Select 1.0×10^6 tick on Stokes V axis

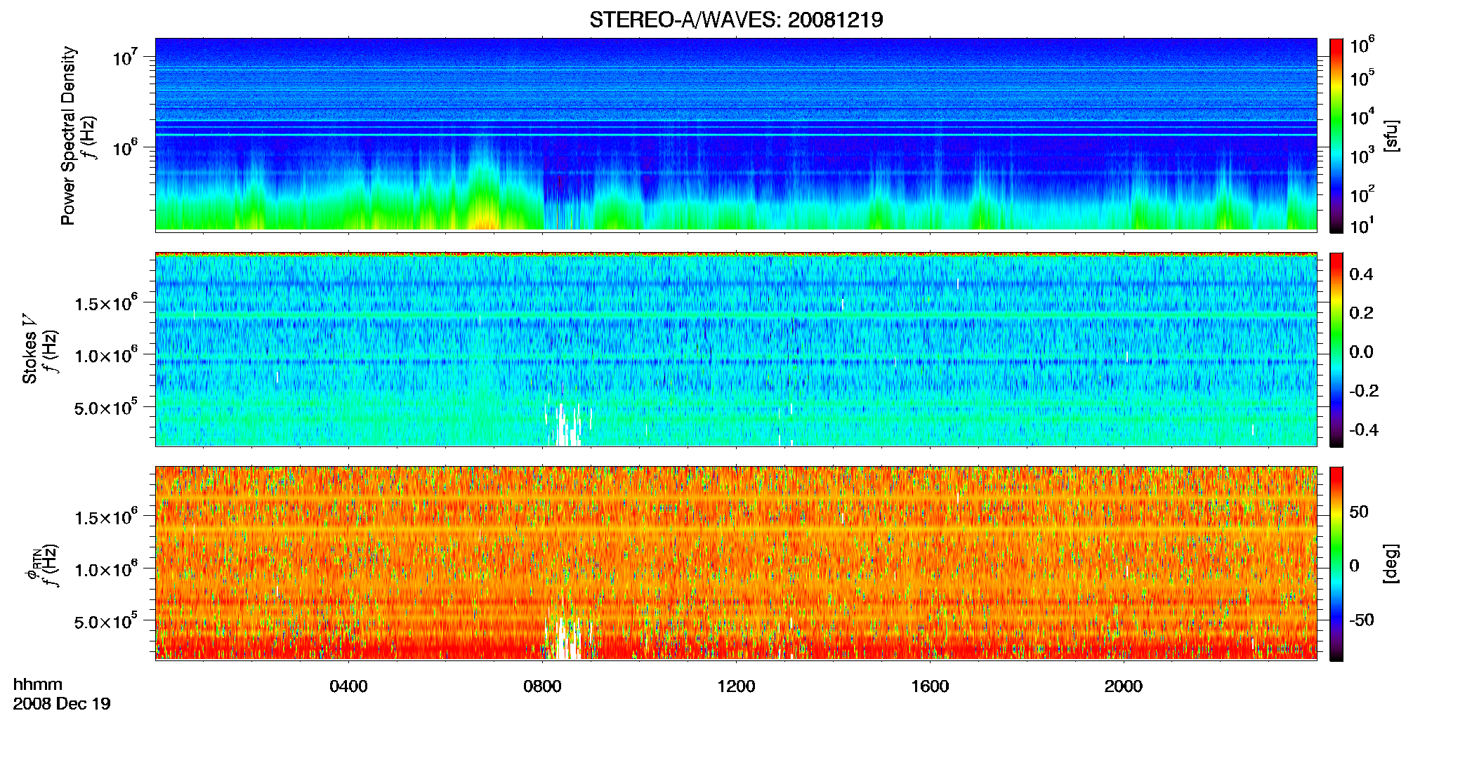(x=105, y=354)
